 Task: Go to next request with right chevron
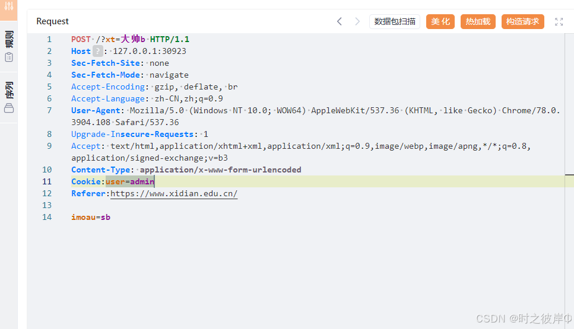[357, 21]
